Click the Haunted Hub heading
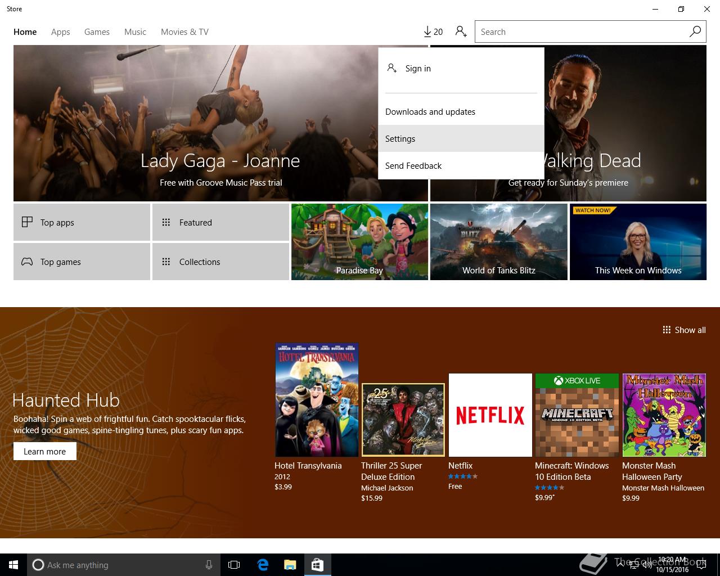This screenshot has width=720, height=576. pyautogui.click(x=66, y=400)
